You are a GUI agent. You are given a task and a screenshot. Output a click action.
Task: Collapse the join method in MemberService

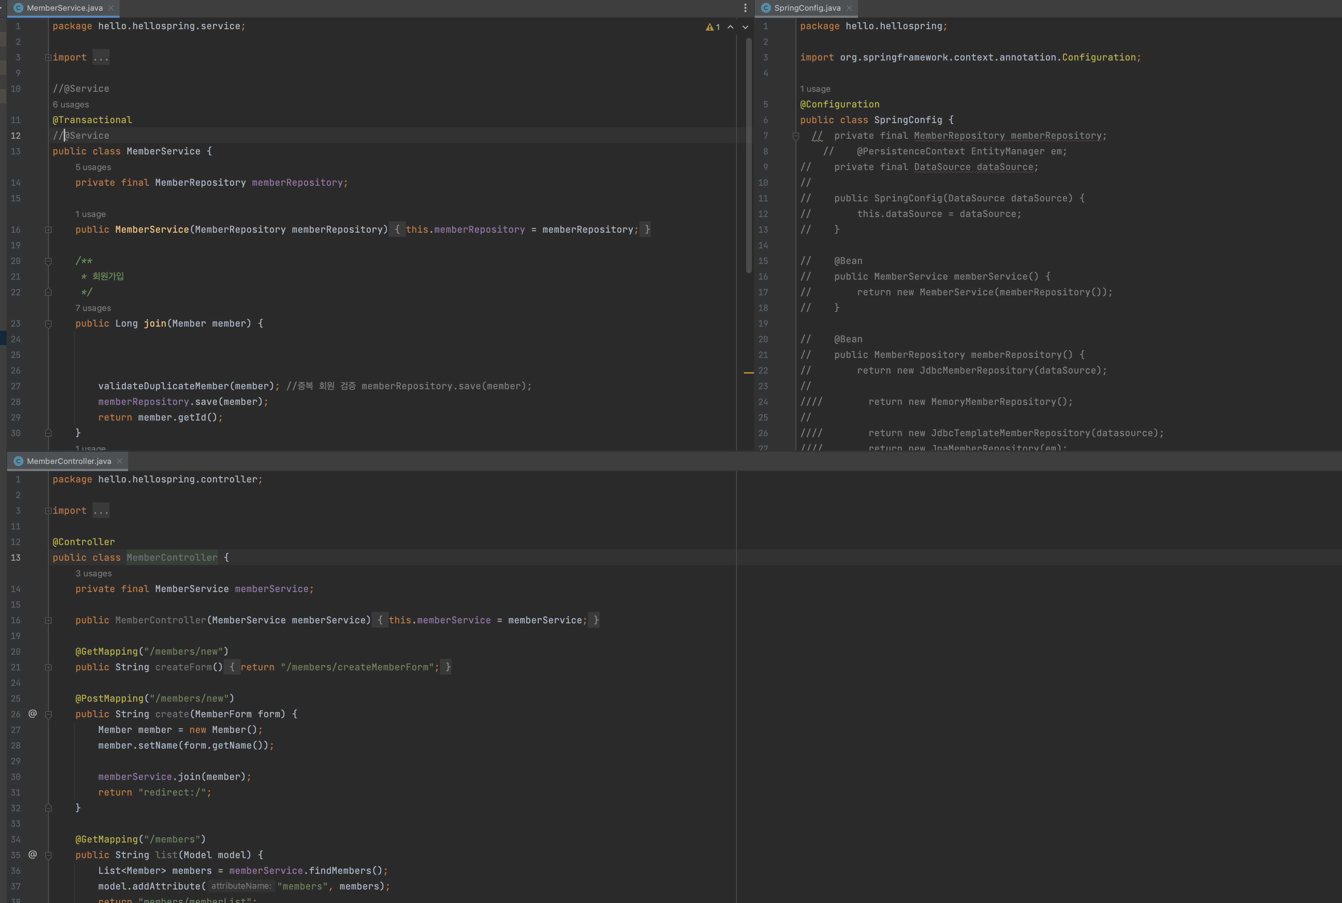[48, 324]
